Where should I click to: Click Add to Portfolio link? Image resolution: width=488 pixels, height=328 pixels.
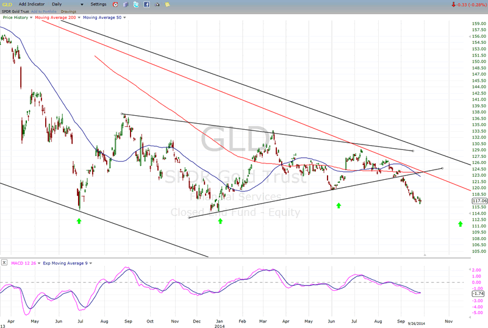coord(44,12)
